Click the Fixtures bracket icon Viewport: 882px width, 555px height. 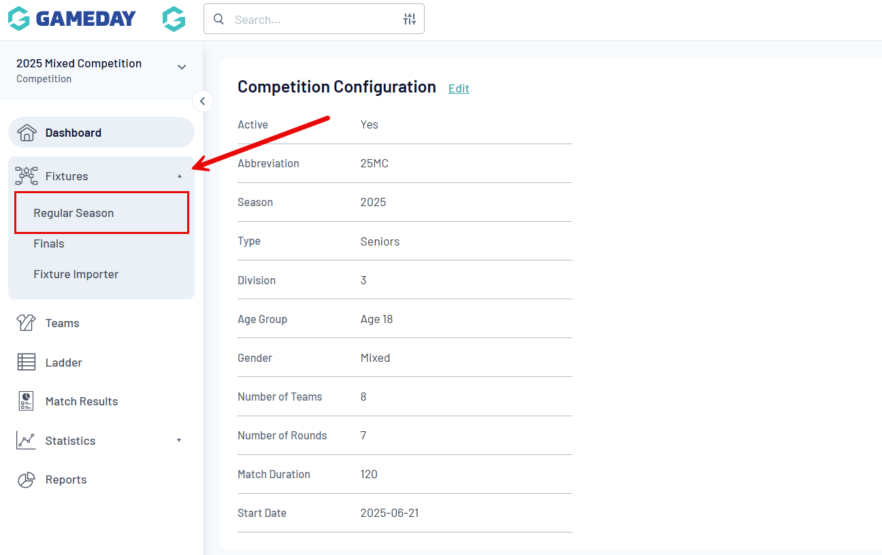click(x=27, y=176)
